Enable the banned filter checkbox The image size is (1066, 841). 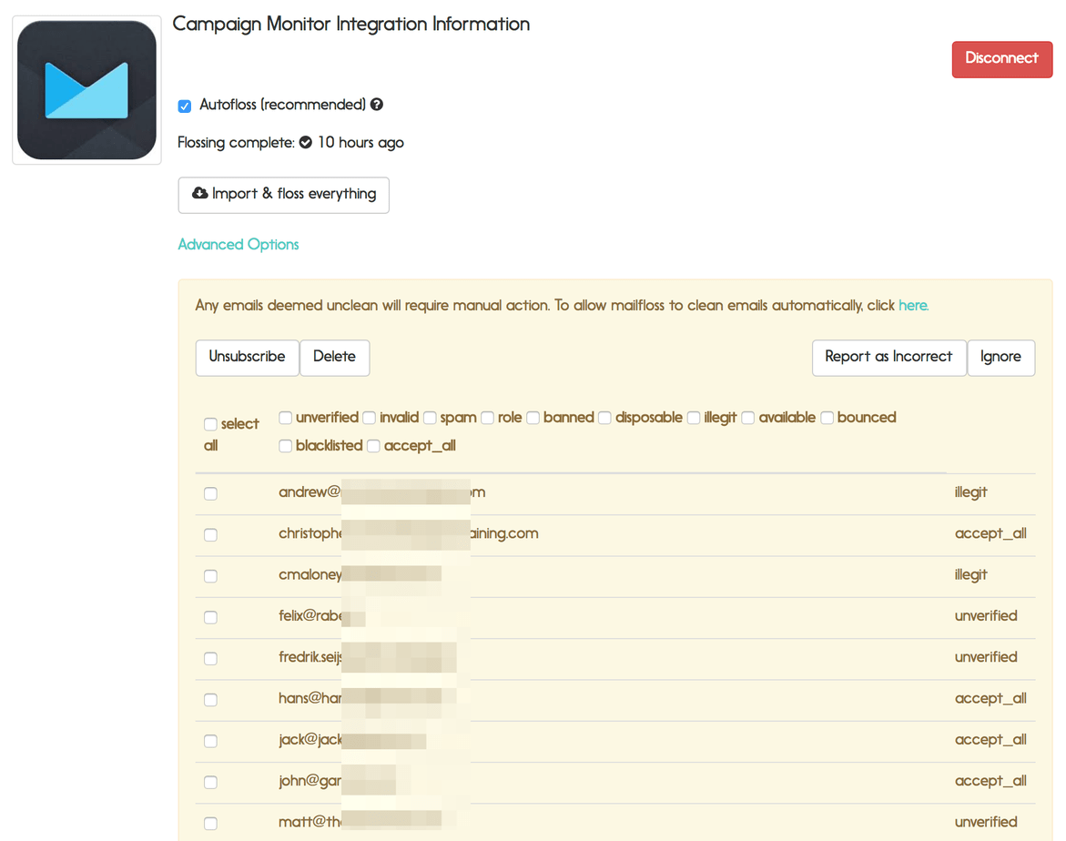coord(533,418)
